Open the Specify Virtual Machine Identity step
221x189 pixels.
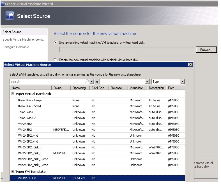[23, 39]
